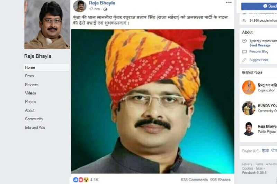Viewport: 277px width, 184px height.
Task: Open Info and Ads page section
Action: point(35,128)
